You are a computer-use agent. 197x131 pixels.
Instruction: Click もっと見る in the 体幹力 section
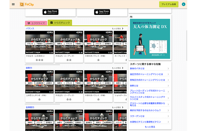click(118, 68)
